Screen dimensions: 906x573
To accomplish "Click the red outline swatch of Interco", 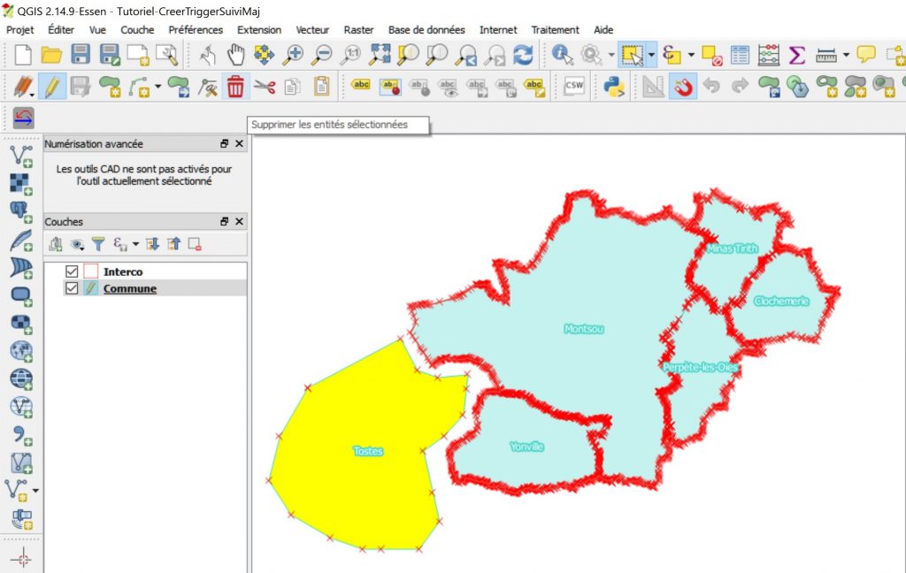I will pos(91,271).
